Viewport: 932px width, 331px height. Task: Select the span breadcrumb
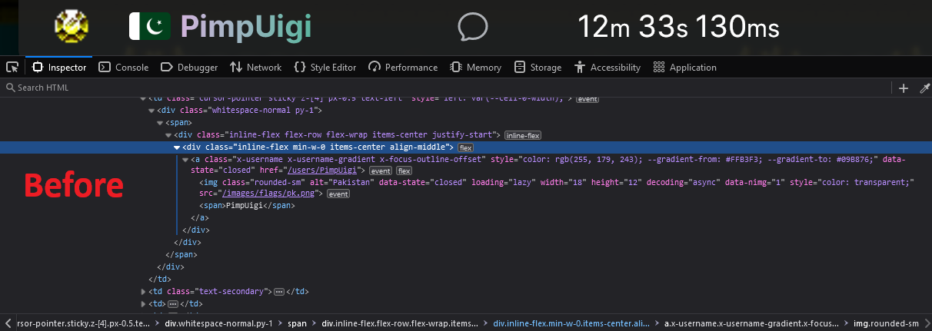297,323
